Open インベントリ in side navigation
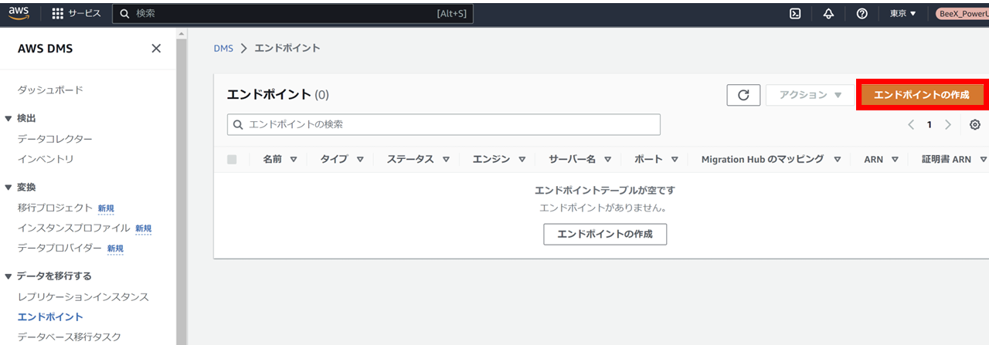Image resolution: width=989 pixels, height=345 pixels. pyautogui.click(x=46, y=159)
